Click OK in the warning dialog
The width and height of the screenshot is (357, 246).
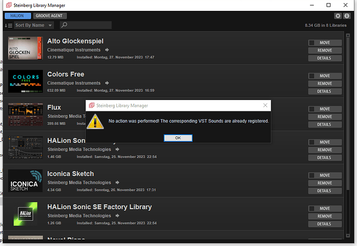pyautogui.click(x=178, y=138)
